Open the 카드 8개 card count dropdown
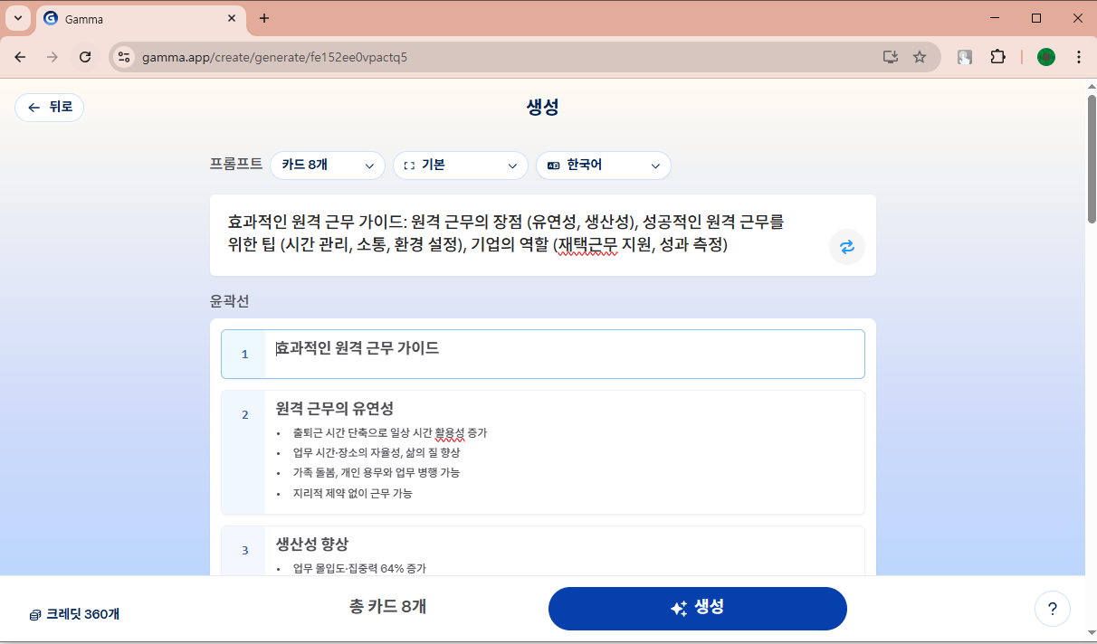Viewport: 1097px width, 644px height. tap(328, 166)
